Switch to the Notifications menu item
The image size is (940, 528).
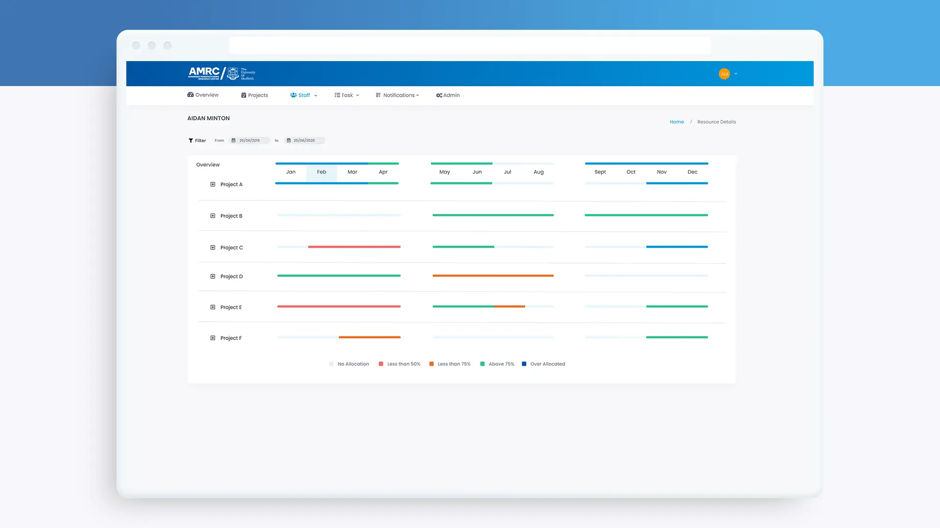coord(400,95)
